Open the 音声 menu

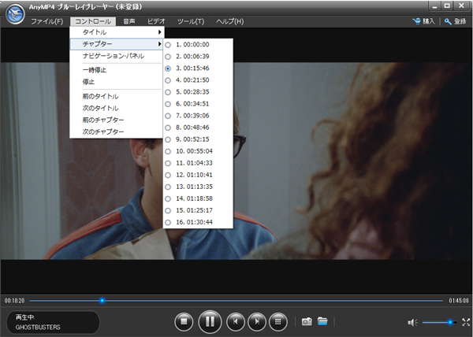tap(129, 21)
